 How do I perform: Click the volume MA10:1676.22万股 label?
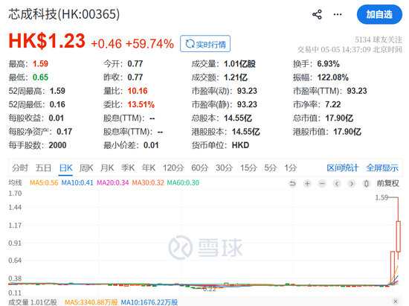click(149, 302)
